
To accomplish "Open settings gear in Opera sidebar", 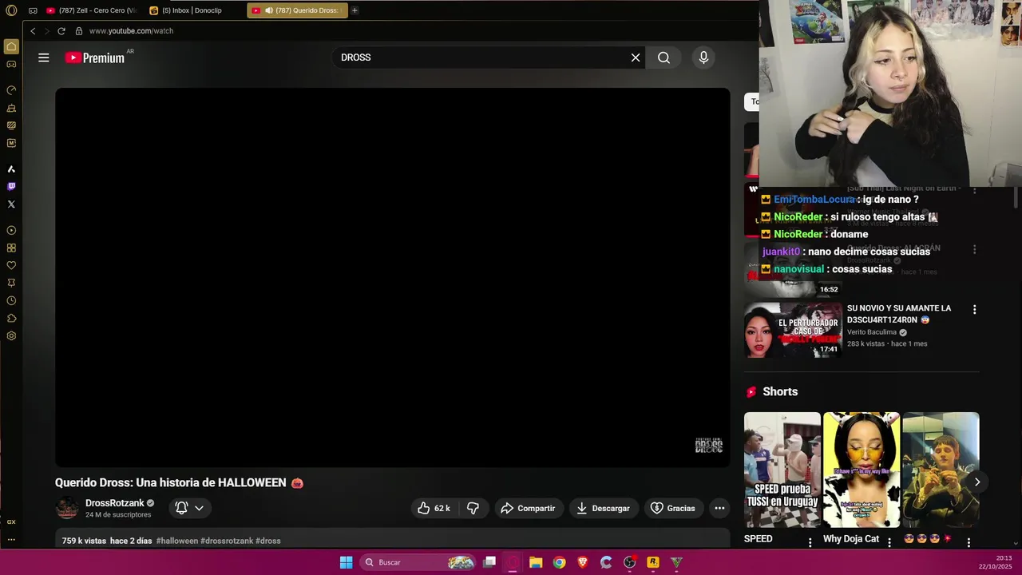I will point(11,336).
